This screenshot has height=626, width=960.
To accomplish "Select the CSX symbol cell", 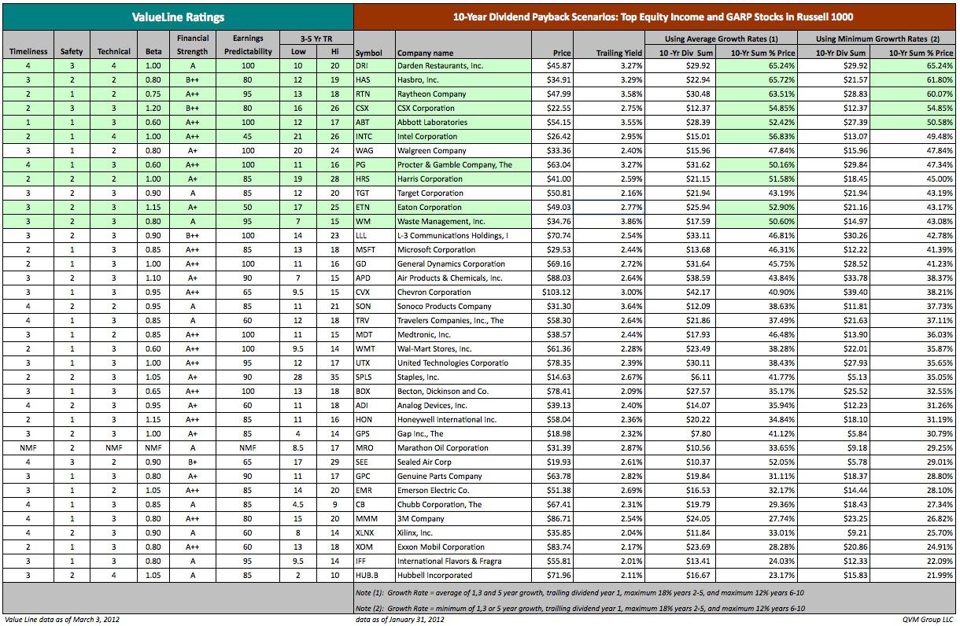I will pyautogui.click(x=375, y=109).
